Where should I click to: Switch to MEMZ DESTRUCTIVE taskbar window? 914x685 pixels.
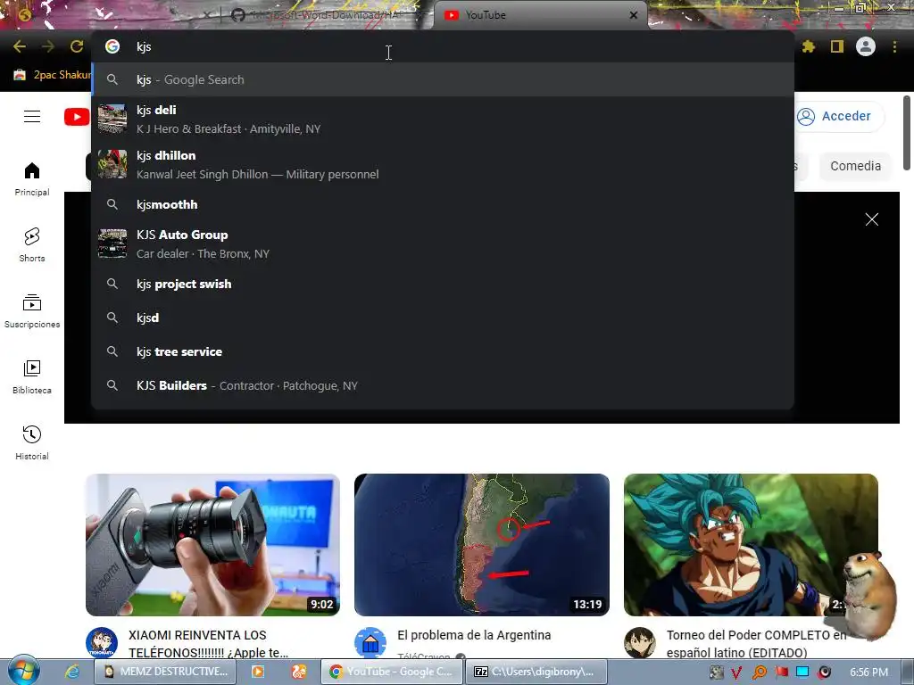165,672
